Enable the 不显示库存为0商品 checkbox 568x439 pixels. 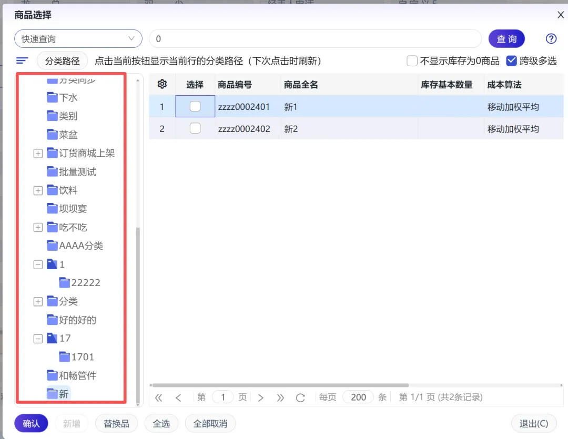point(412,61)
